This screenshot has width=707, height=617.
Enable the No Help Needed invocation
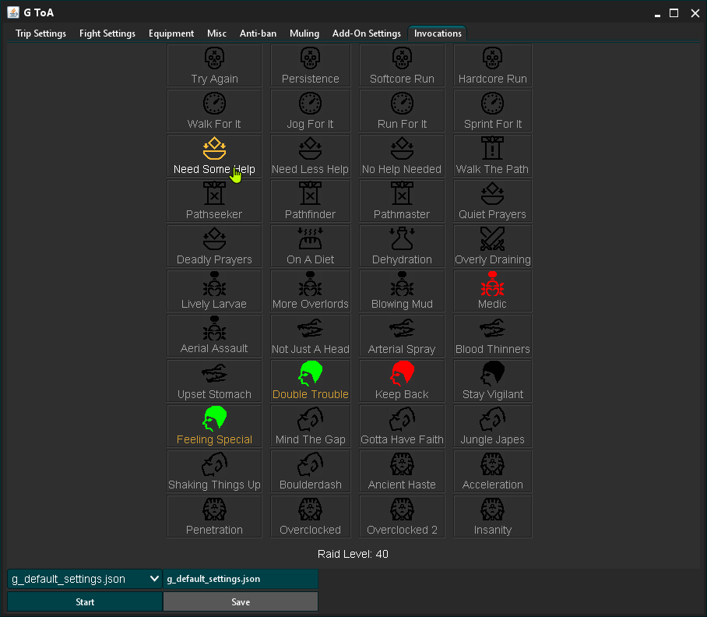[402, 156]
